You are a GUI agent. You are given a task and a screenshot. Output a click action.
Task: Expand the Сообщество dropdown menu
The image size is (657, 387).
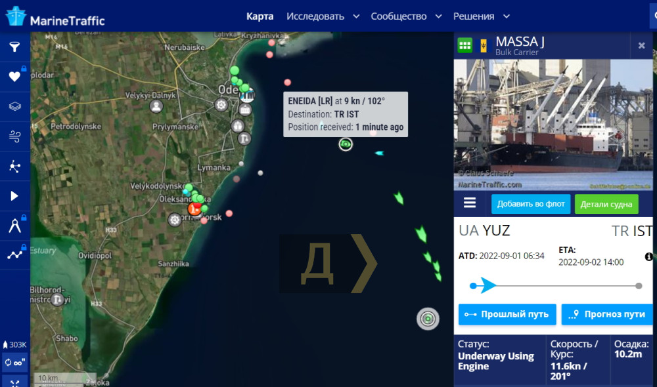pyautogui.click(x=406, y=16)
